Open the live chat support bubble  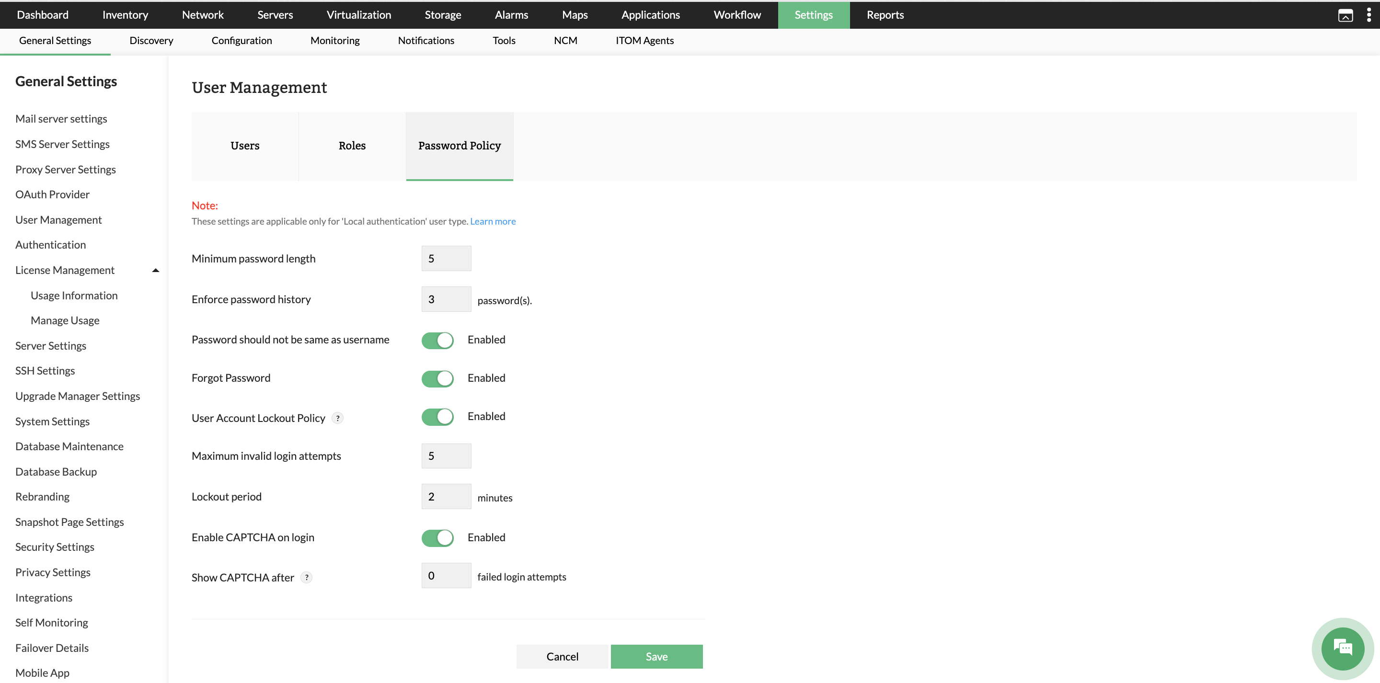point(1343,649)
